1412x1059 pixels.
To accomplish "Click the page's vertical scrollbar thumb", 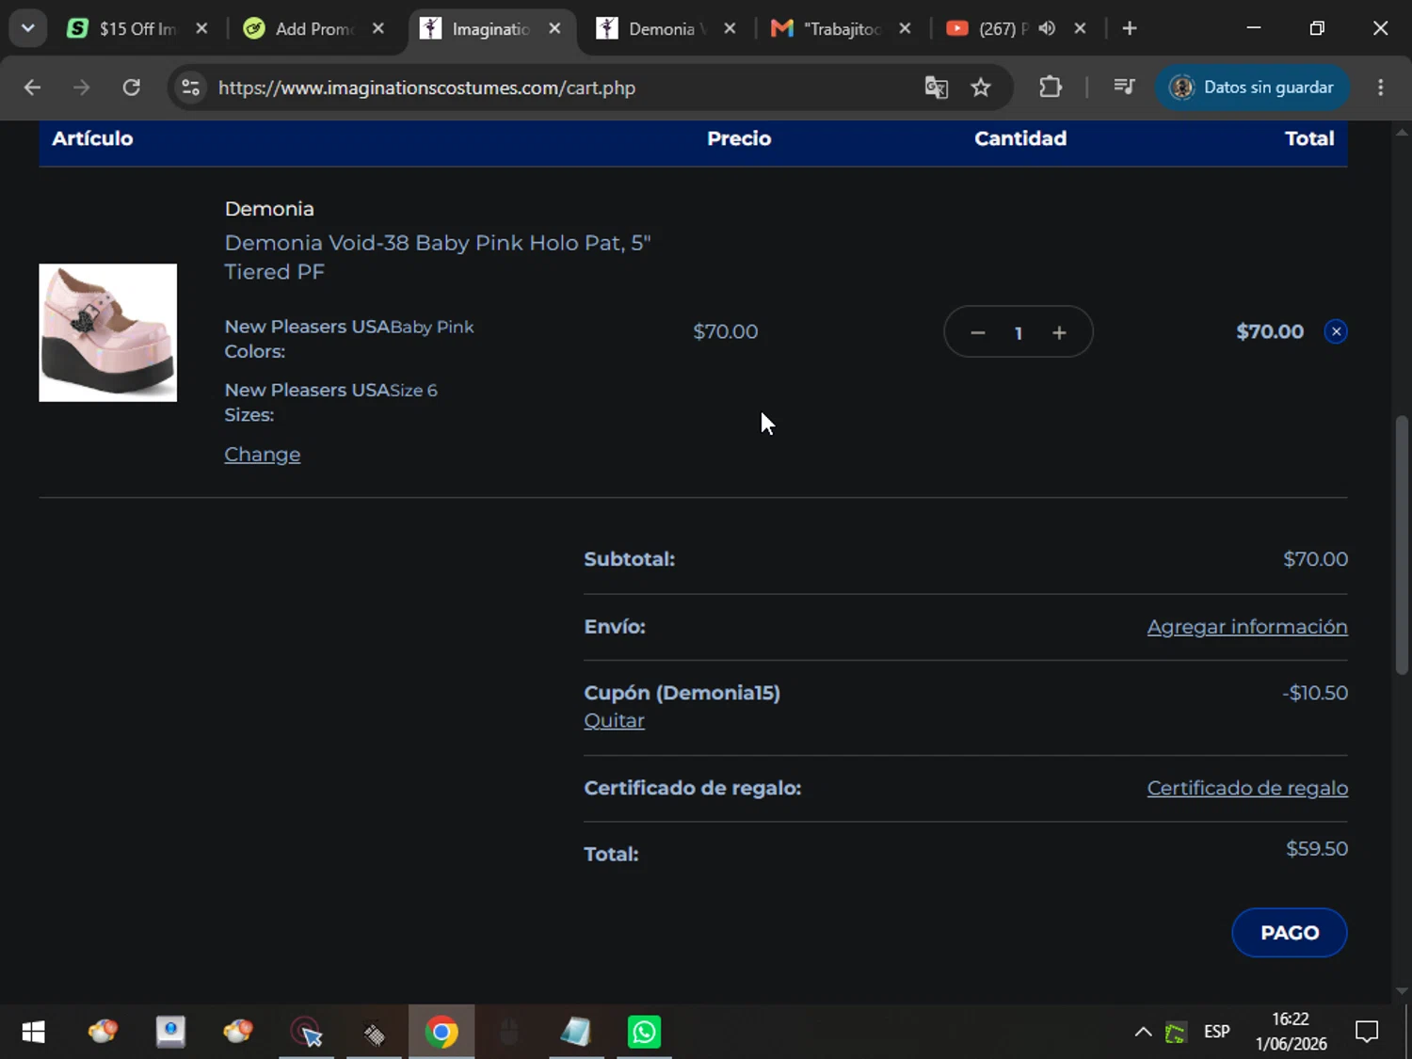I will point(1402,544).
